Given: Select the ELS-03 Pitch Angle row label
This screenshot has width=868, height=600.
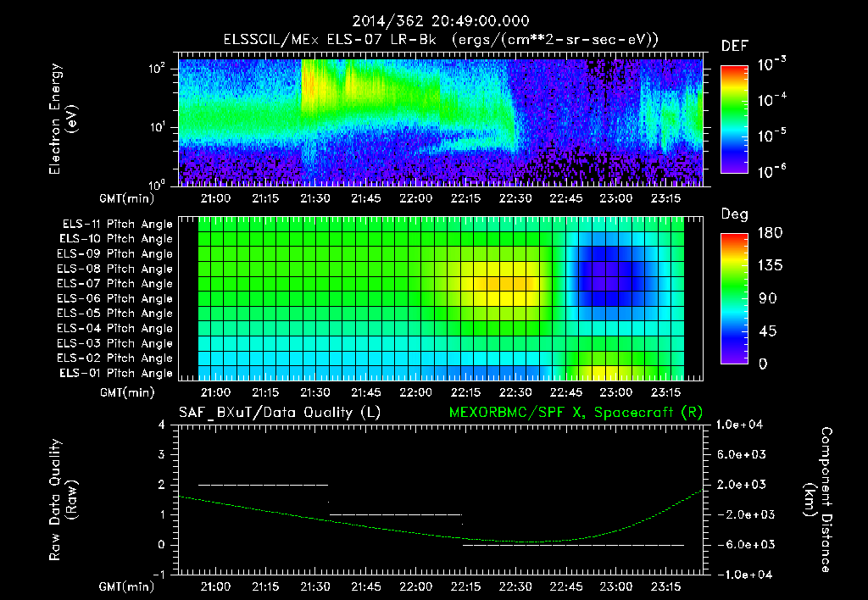Looking at the screenshot, I should click(x=114, y=343).
